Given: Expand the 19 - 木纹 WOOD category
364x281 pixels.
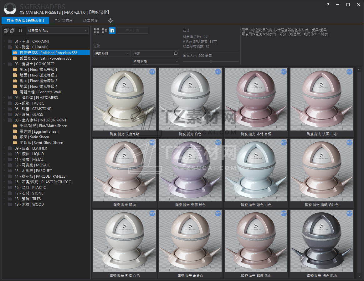Looking at the screenshot, I should click(x=4, y=204).
